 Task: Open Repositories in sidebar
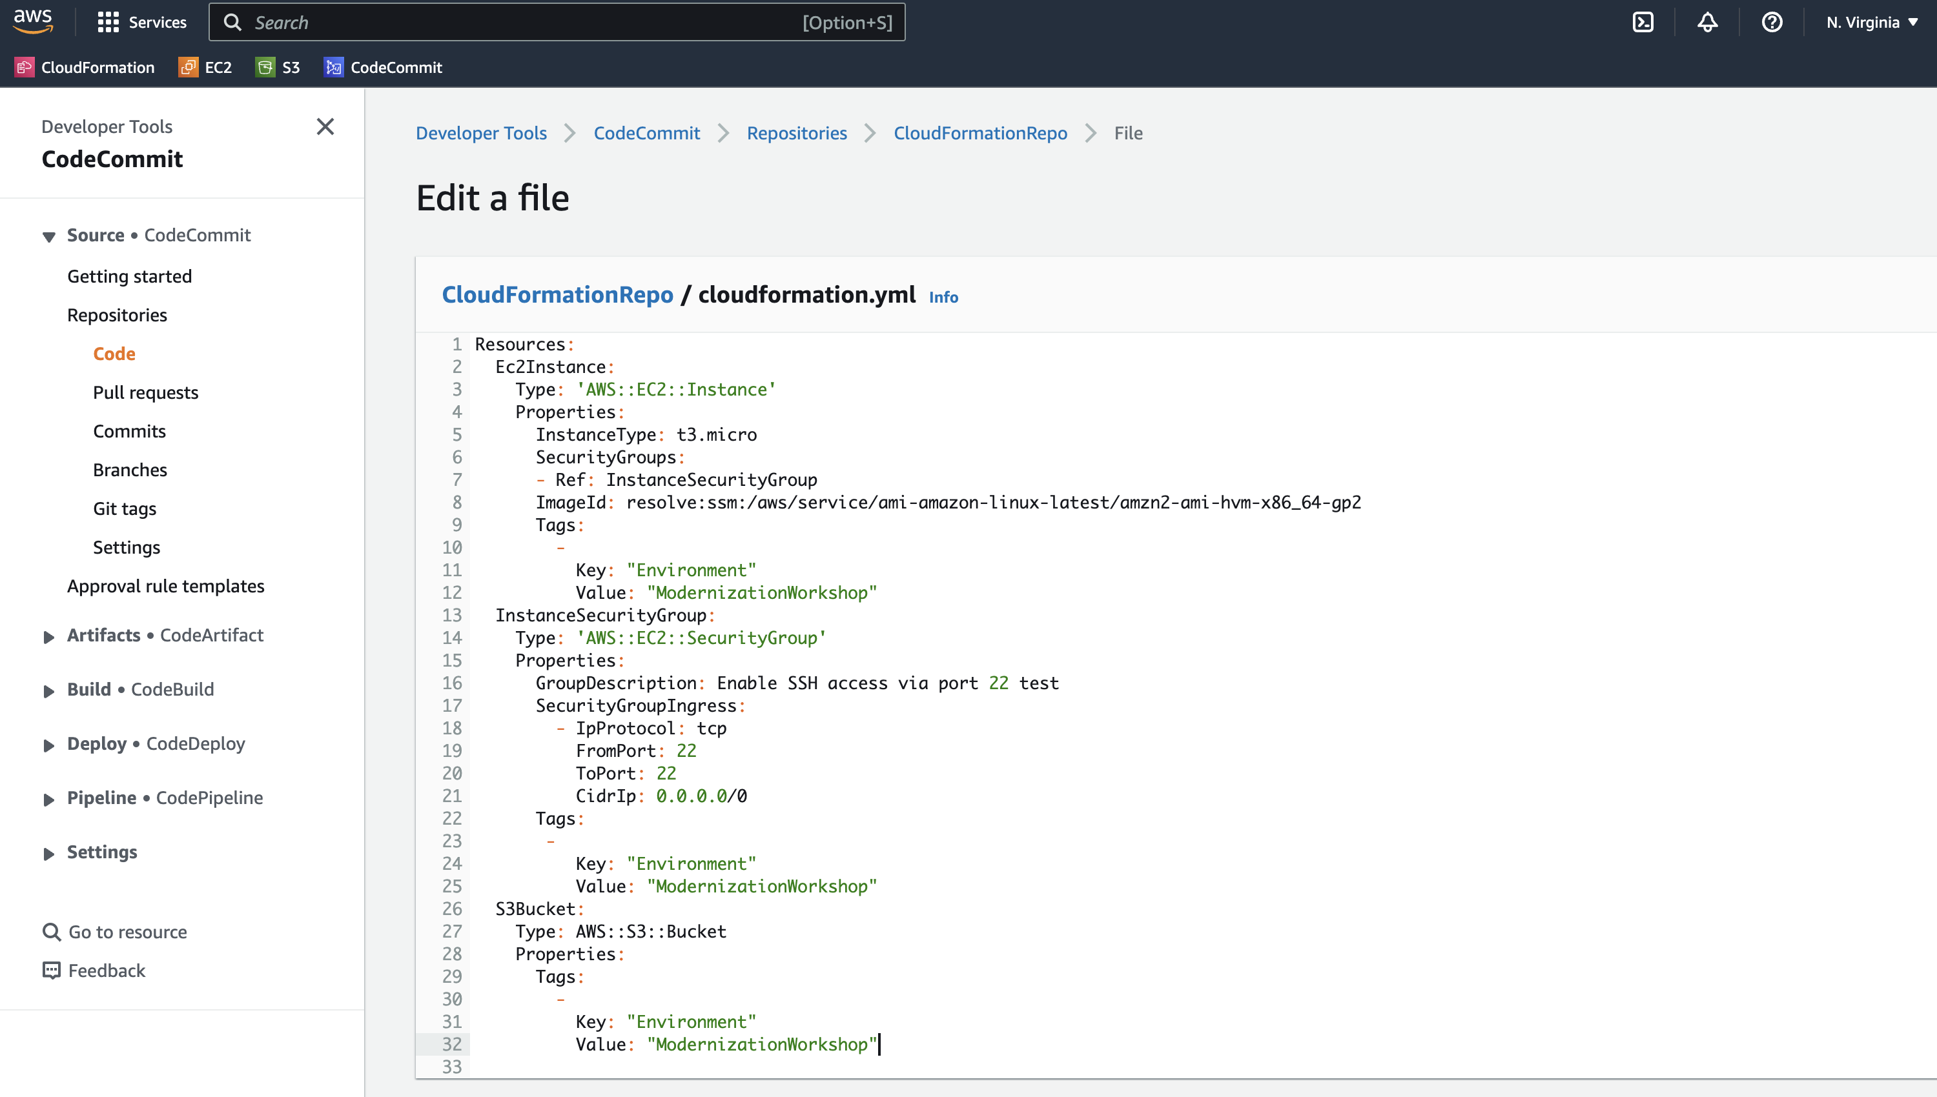coord(117,315)
